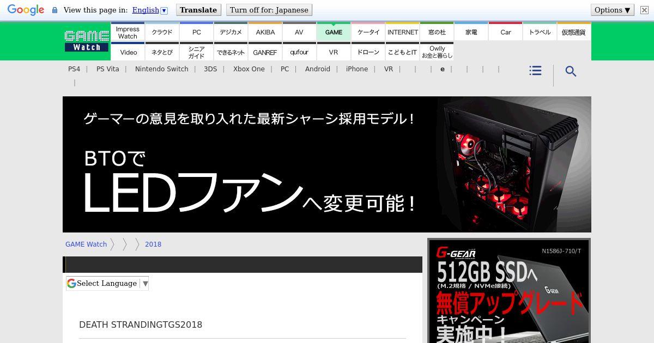The width and height of the screenshot is (654, 343).
Task: Open the こどもとIT tab
Action: [402, 52]
